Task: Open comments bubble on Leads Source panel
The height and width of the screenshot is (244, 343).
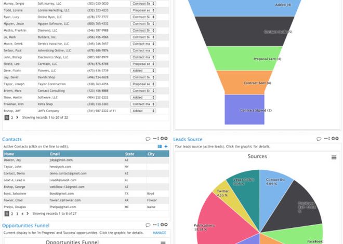Action: (319, 139)
